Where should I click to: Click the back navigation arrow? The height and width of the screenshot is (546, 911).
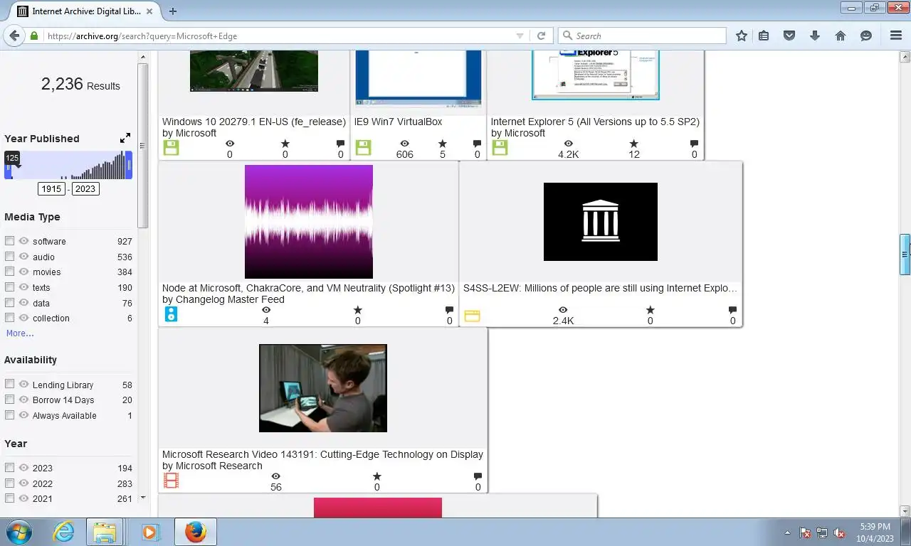coord(14,36)
